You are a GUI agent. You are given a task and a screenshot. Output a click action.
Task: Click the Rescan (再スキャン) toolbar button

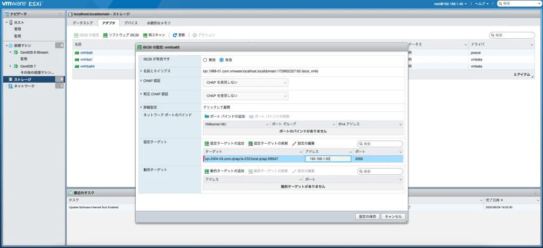coord(154,36)
